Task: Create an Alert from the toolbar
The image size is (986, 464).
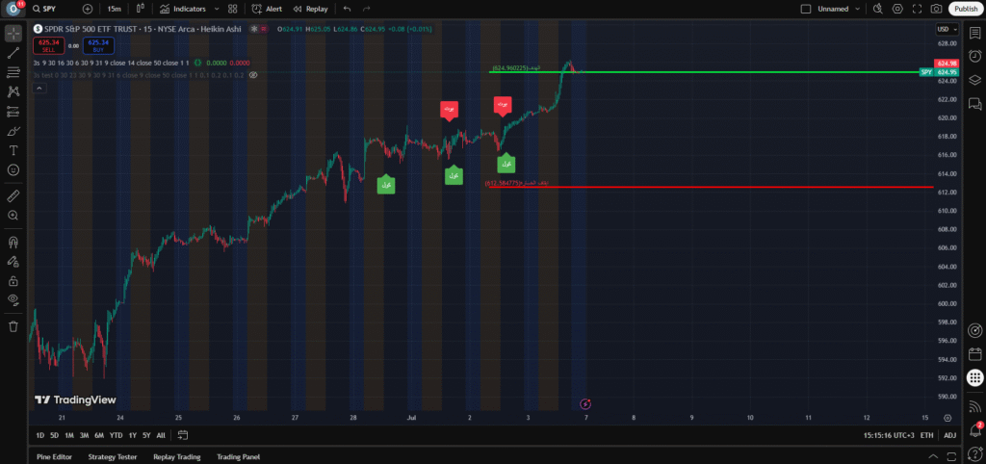Action: [x=267, y=9]
